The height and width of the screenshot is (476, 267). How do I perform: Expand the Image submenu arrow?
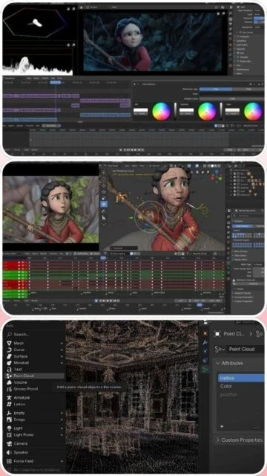[62, 419]
